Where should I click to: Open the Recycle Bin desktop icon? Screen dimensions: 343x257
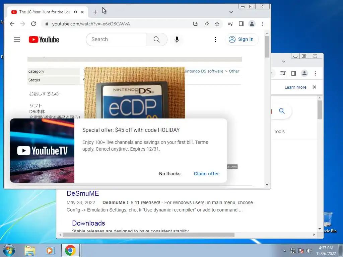click(330, 222)
